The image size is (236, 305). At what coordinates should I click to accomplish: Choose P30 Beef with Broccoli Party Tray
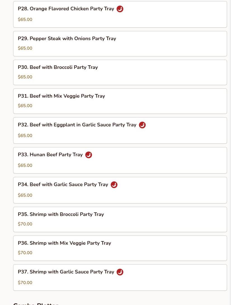pyautogui.click(x=120, y=73)
